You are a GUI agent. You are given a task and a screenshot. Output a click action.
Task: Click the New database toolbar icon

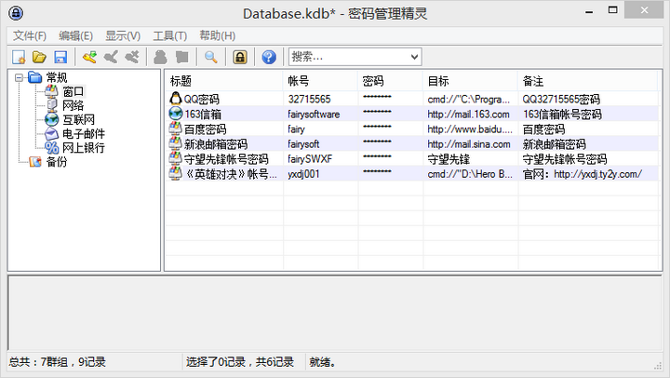(x=19, y=57)
